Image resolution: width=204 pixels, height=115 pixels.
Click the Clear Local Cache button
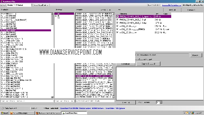41,5
